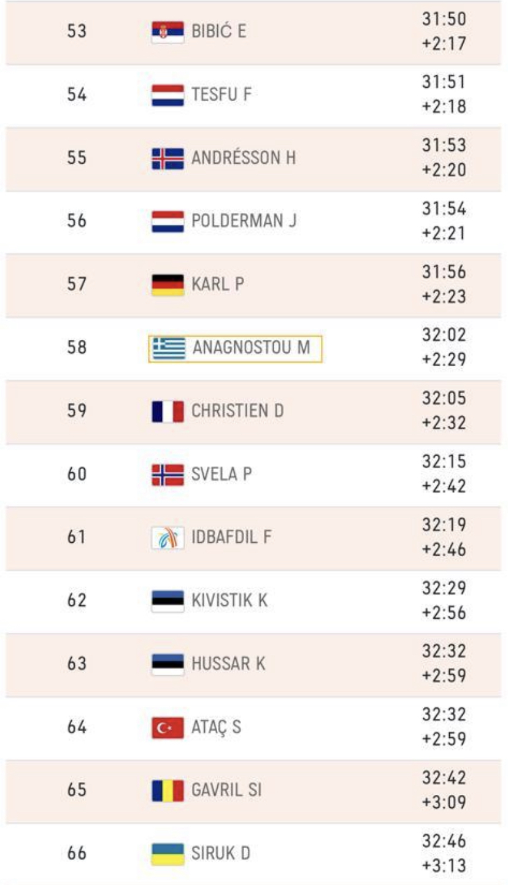This screenshot has height=885, width=508.
Task: Click the Greek flag next to ANAGNOSTOU M
Action: pos(169,348)
